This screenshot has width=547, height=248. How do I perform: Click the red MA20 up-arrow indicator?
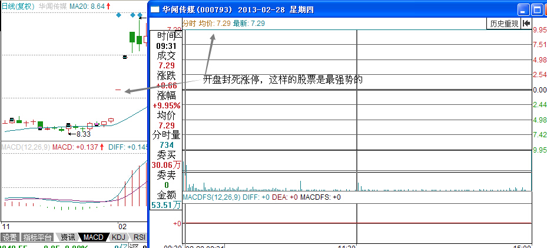(x=108, y=6)
